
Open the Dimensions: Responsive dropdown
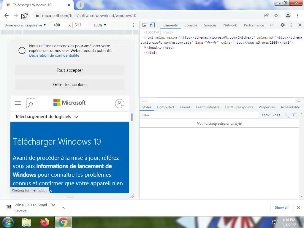(25, 25)
